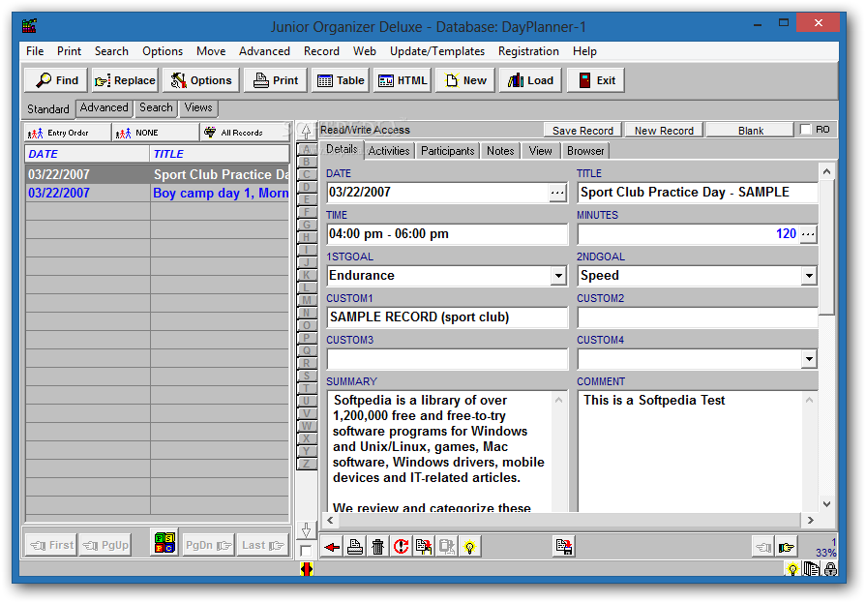The height and width of the screenshot is (603, 866).
Task: Load a database
Action: coord(530,80)
